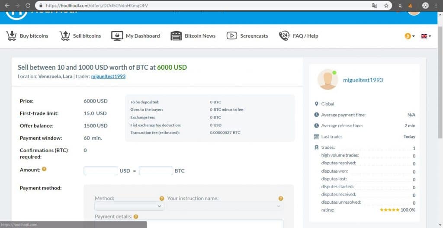The image size is (443, 228).
Task: Click the '60 min.' payment window value
Action: (x=93, y=138)
